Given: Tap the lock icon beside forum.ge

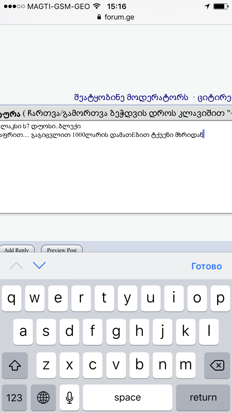Looking at the screenshot, I should (x=99, y=17).
